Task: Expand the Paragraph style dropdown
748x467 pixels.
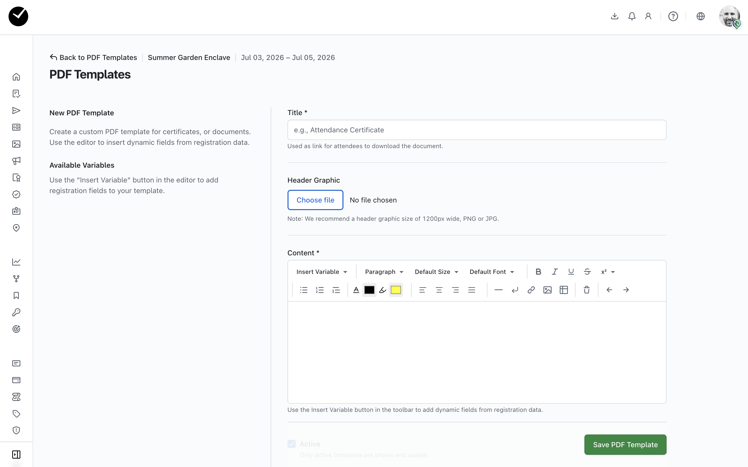Action: coord(384,272)
